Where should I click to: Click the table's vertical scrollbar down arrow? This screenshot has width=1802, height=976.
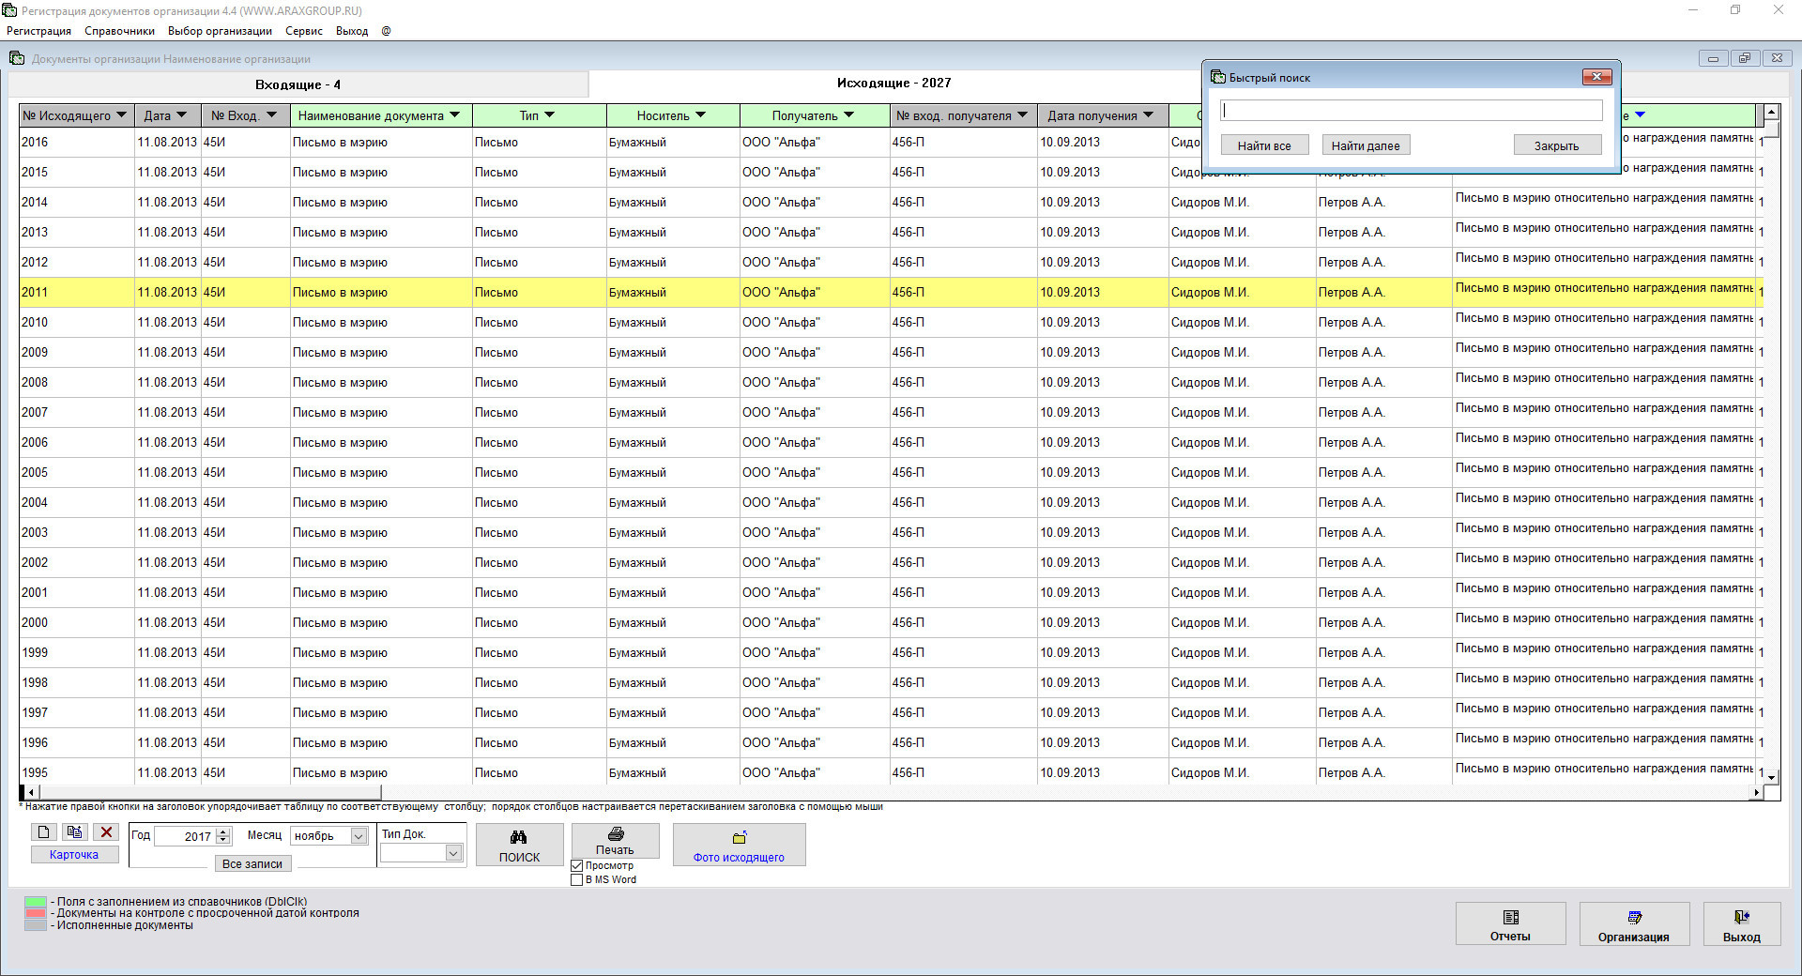1771,777
